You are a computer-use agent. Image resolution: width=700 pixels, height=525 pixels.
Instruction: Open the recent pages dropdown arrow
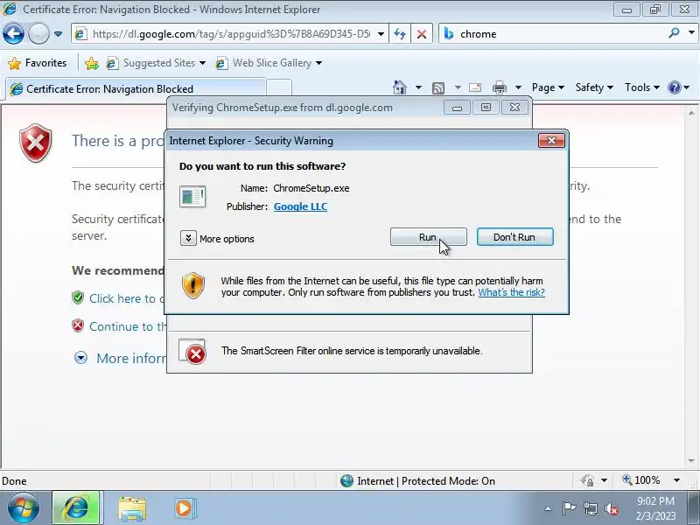point(58,34)
